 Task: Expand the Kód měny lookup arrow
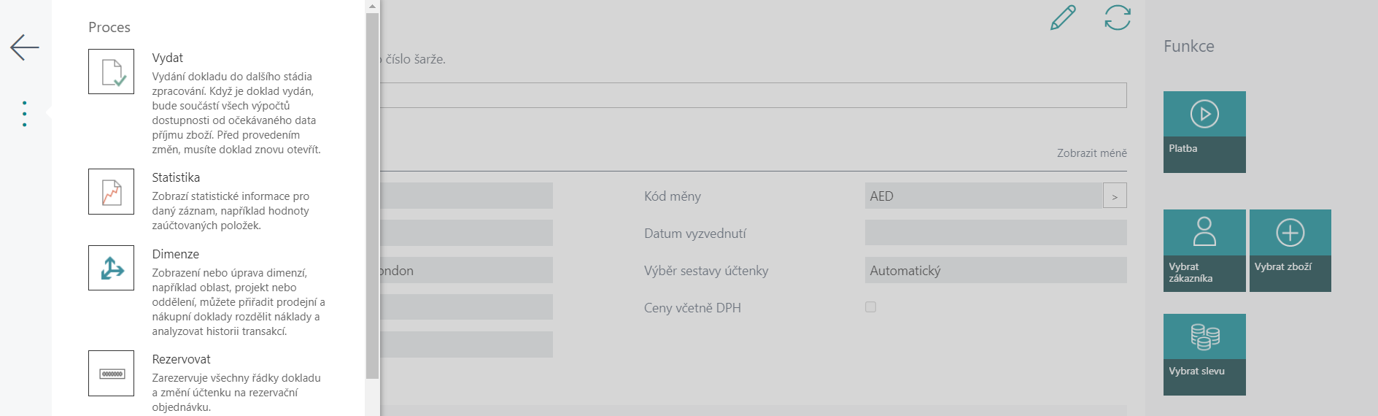[1115, 196]
